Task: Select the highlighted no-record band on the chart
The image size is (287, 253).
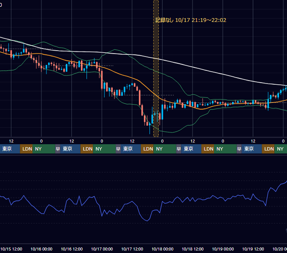Action: [x=156, y=68]
